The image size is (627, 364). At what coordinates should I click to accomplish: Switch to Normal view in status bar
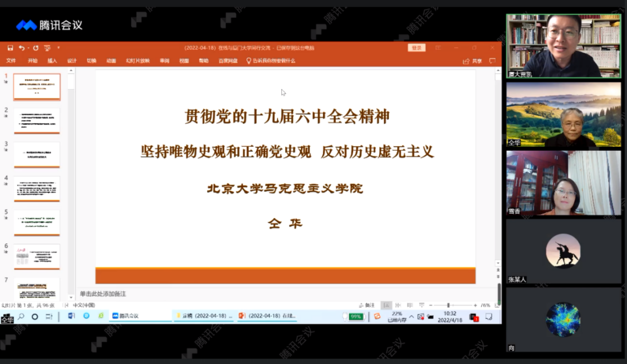coord(386,305)
